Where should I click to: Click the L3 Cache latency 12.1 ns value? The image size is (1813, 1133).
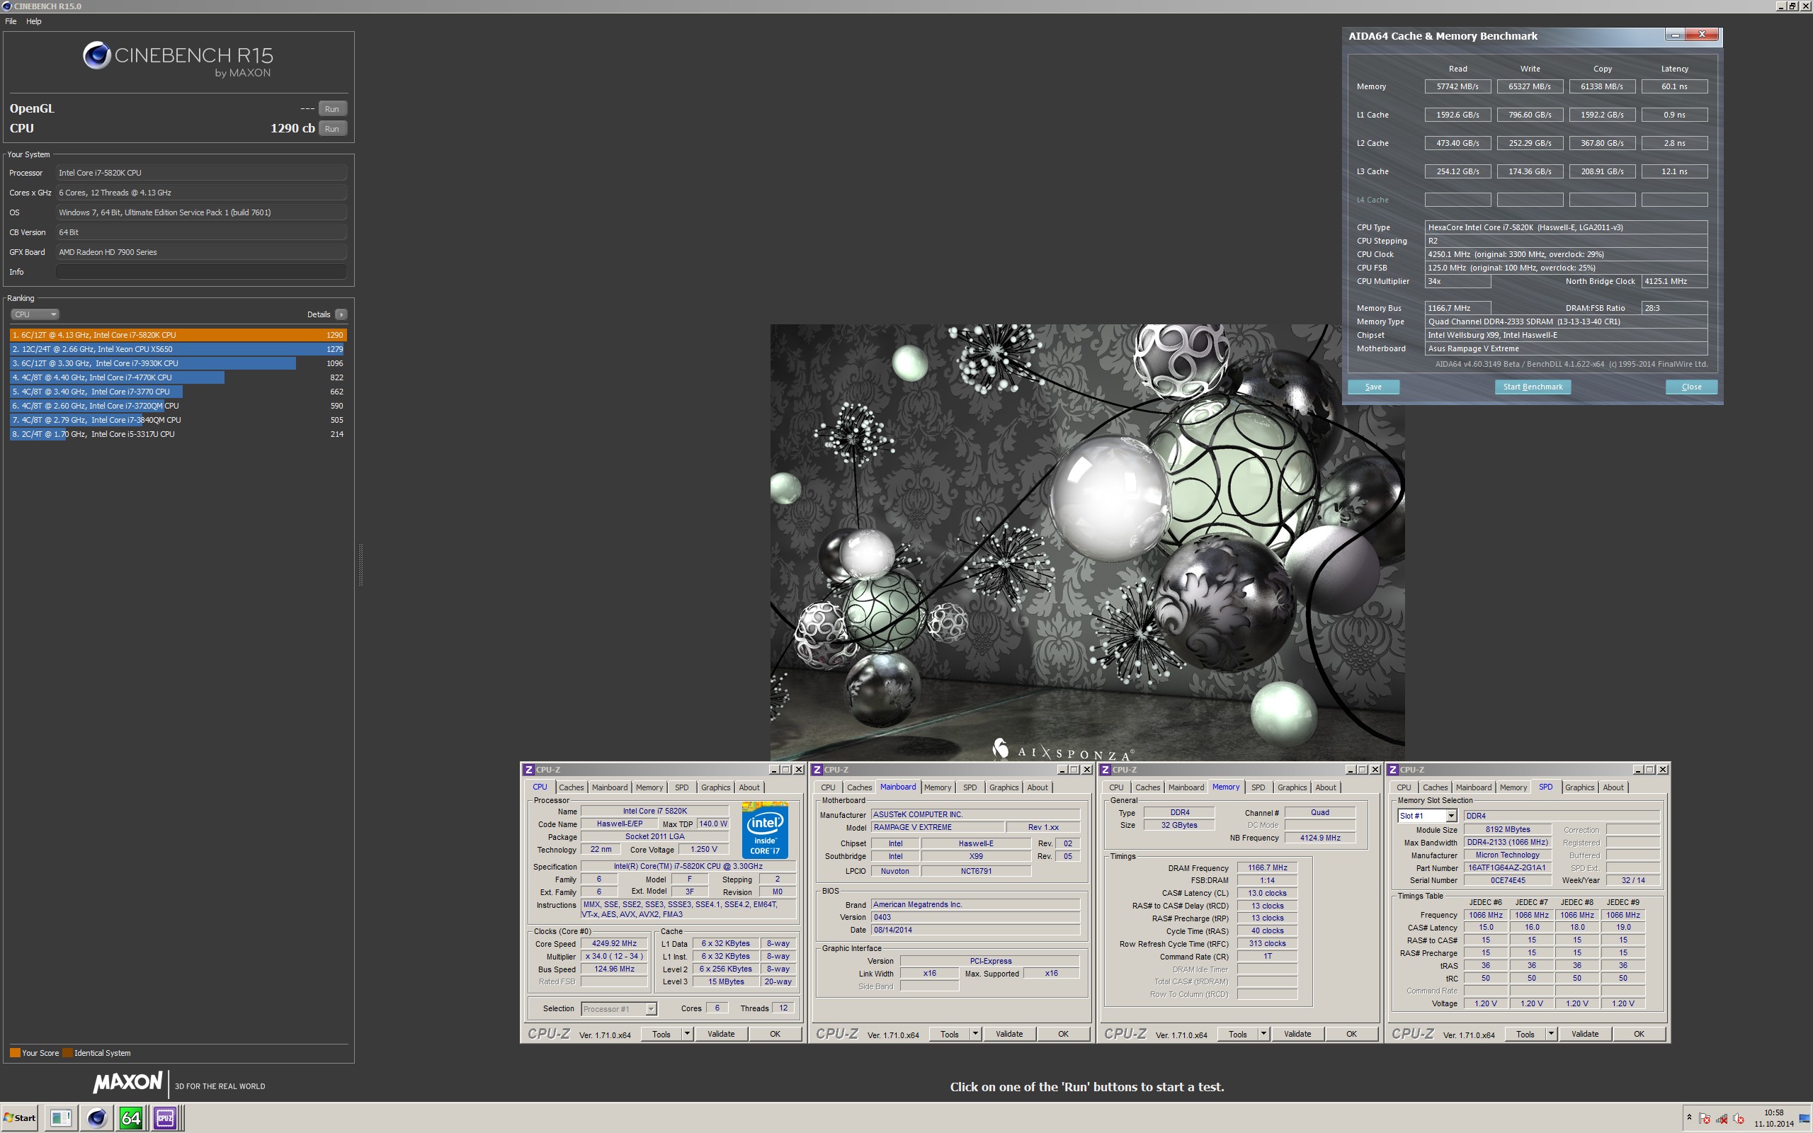(1673, 171)
